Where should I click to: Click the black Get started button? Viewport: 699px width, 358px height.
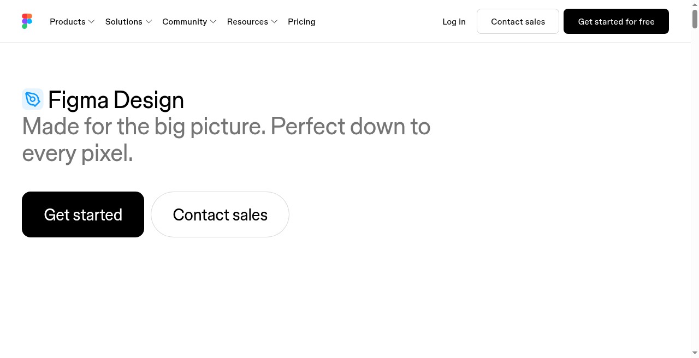tap(83, 214)
